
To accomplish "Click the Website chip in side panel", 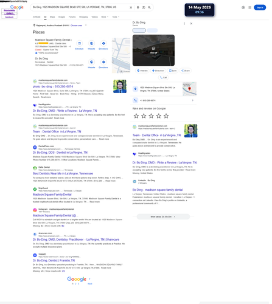I will 142,71.
